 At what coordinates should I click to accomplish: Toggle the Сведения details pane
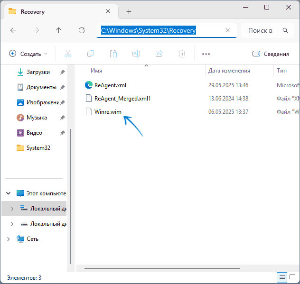click(x=271, y=54)
